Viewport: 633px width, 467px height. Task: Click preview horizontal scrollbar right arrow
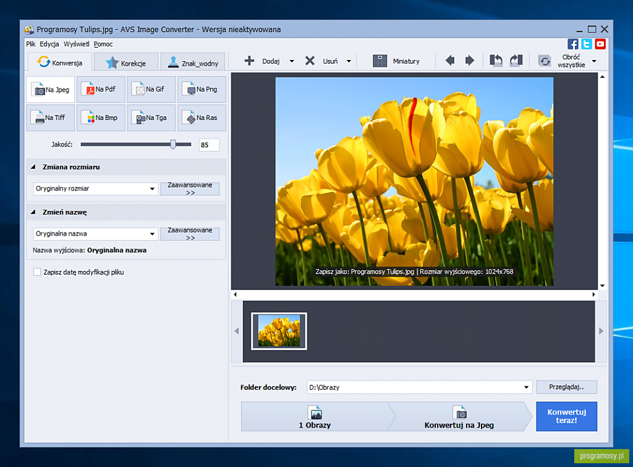[593, 294]
